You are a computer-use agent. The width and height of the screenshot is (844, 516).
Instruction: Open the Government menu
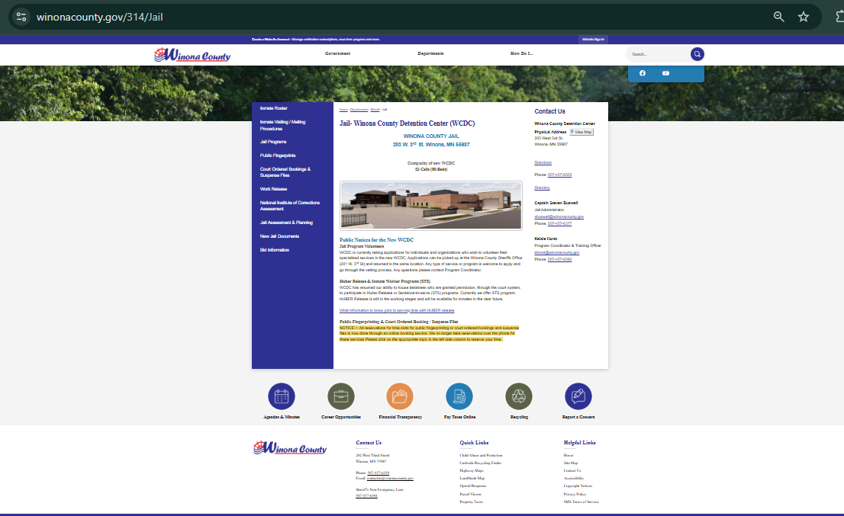[337, 53]
